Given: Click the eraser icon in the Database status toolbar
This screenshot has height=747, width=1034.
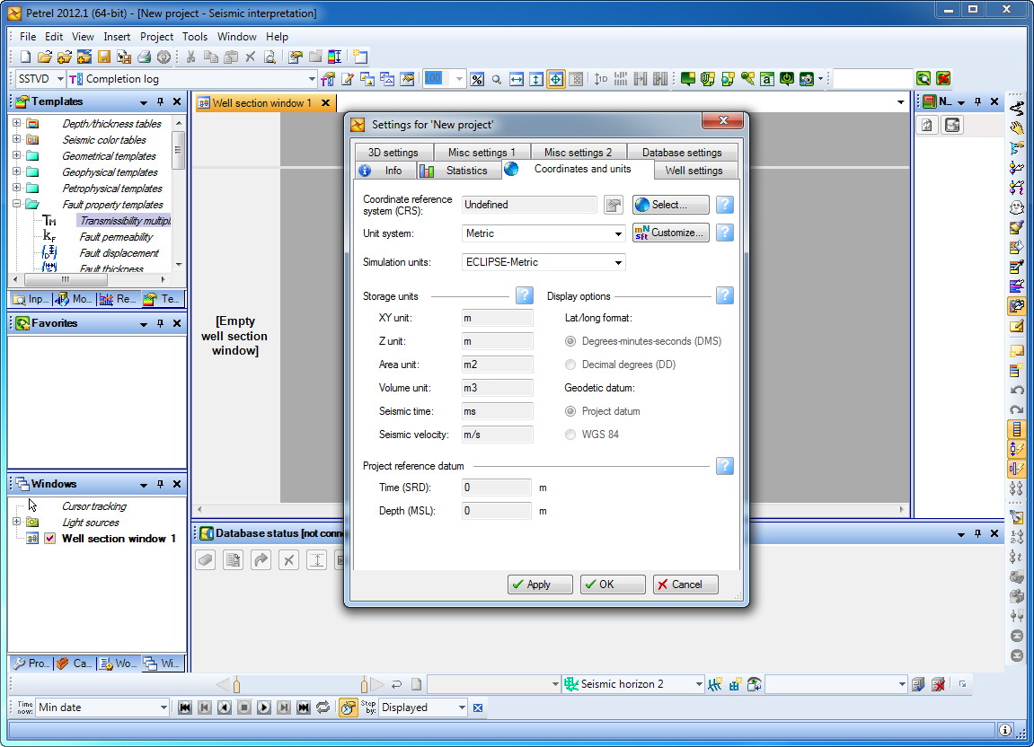Looking at the screenshot, I should pos(206,560).
